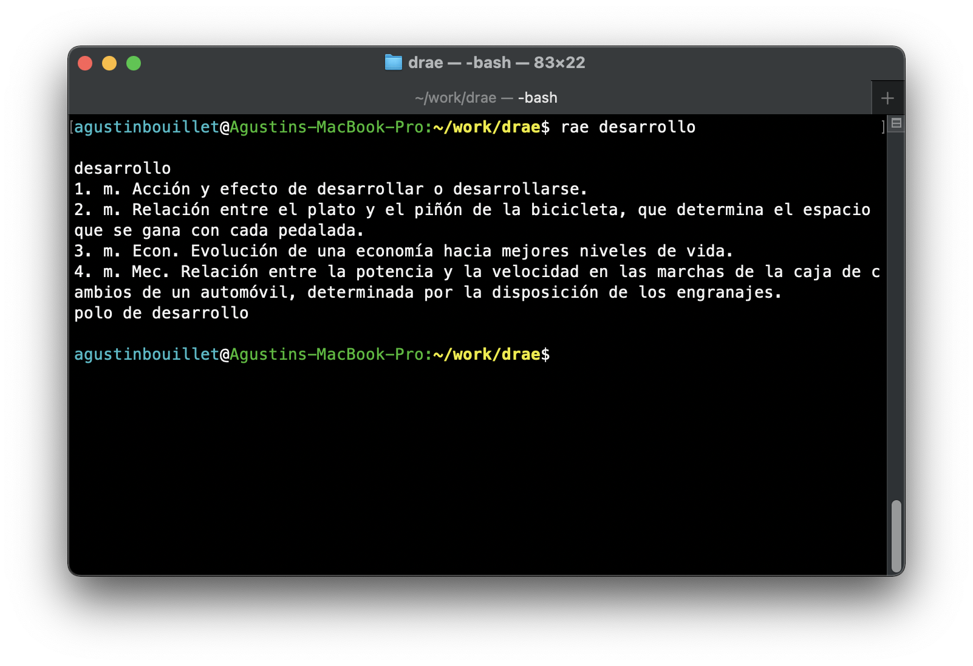Close the terminal window with red button

pyautogui.click(x=86, y=63)
